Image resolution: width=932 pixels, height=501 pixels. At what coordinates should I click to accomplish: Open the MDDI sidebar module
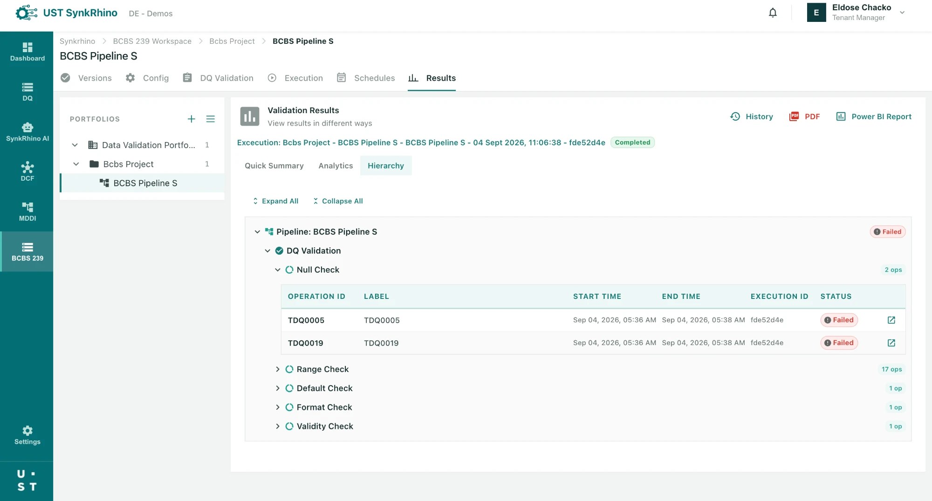pos(27,212)
